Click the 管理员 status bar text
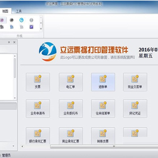 pyautogui.click(x=6, y=155)
